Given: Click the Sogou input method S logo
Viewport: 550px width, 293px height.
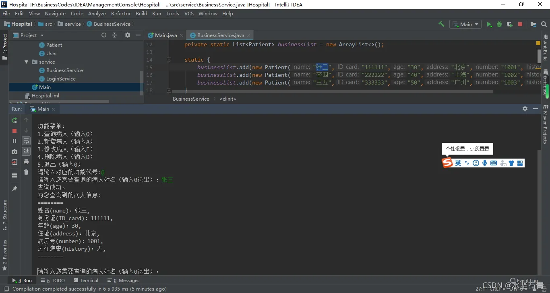Looking at the screenshot, I should click(x=447, y=163).
